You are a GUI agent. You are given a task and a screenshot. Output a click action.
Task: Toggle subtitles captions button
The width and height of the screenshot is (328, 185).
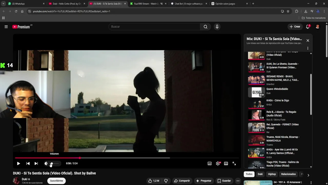(210, 163)
